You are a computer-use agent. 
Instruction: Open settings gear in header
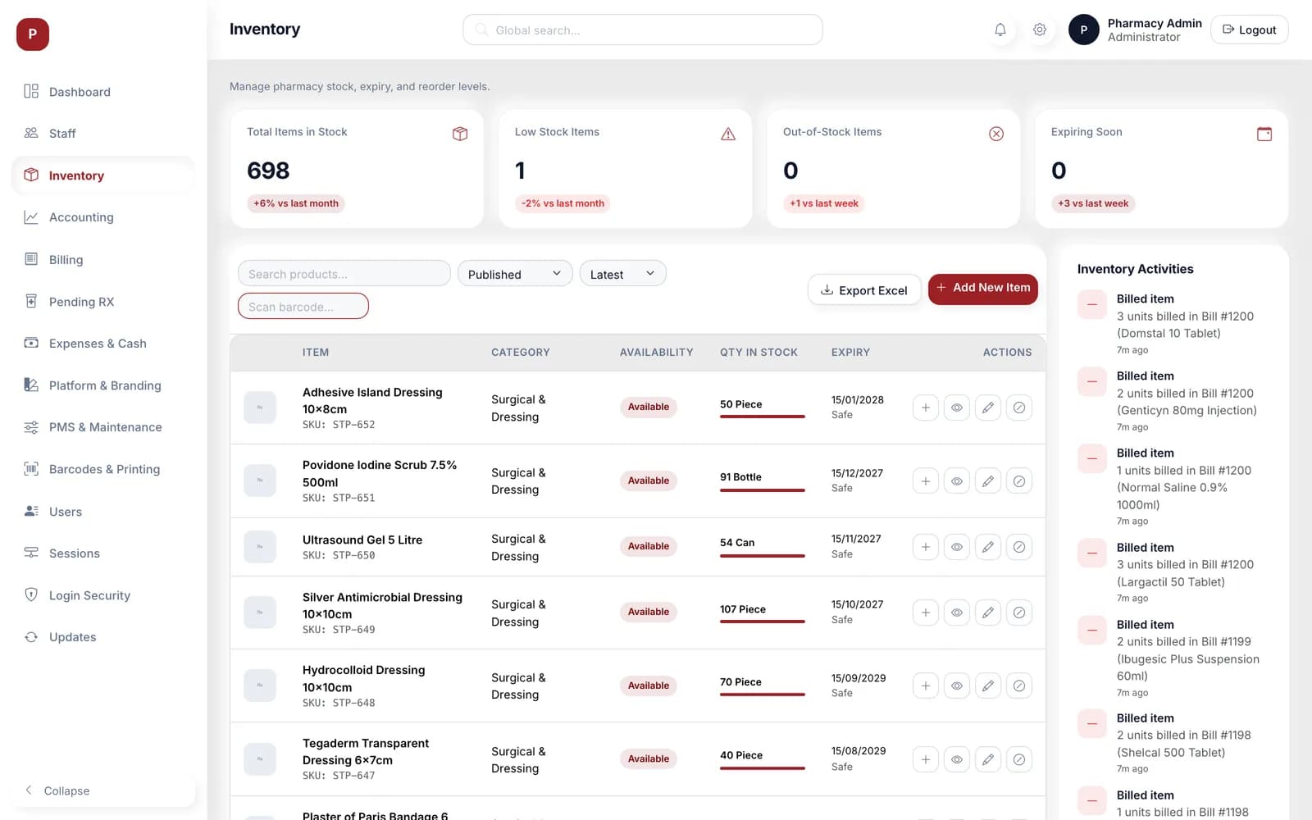(x=1039, y=30)
